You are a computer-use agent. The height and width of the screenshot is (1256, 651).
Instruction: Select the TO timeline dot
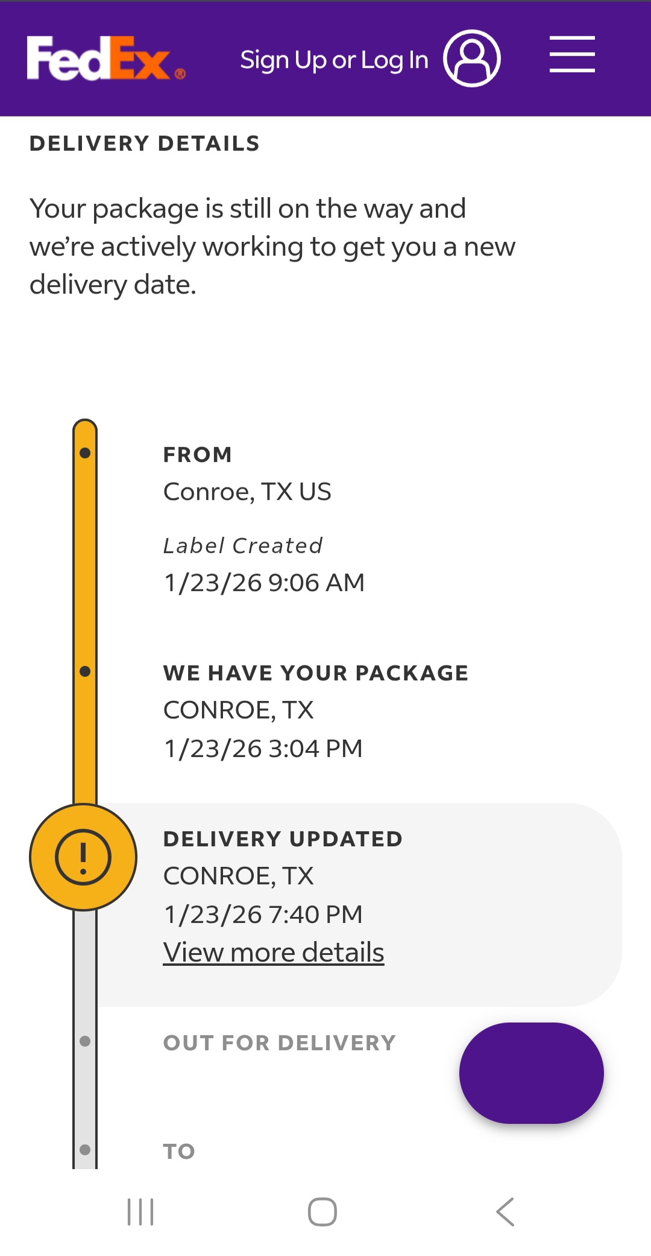pos(85,1150)
